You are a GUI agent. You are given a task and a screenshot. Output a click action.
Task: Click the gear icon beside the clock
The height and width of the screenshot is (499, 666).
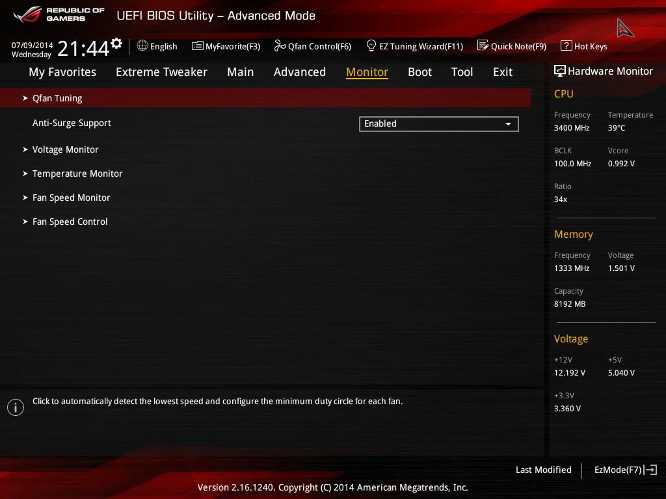pos(116,44)
